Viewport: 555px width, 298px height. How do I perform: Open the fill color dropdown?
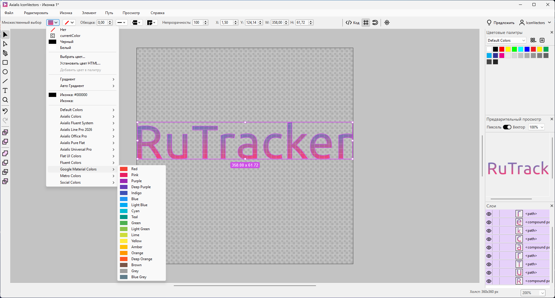click(53, 23)
